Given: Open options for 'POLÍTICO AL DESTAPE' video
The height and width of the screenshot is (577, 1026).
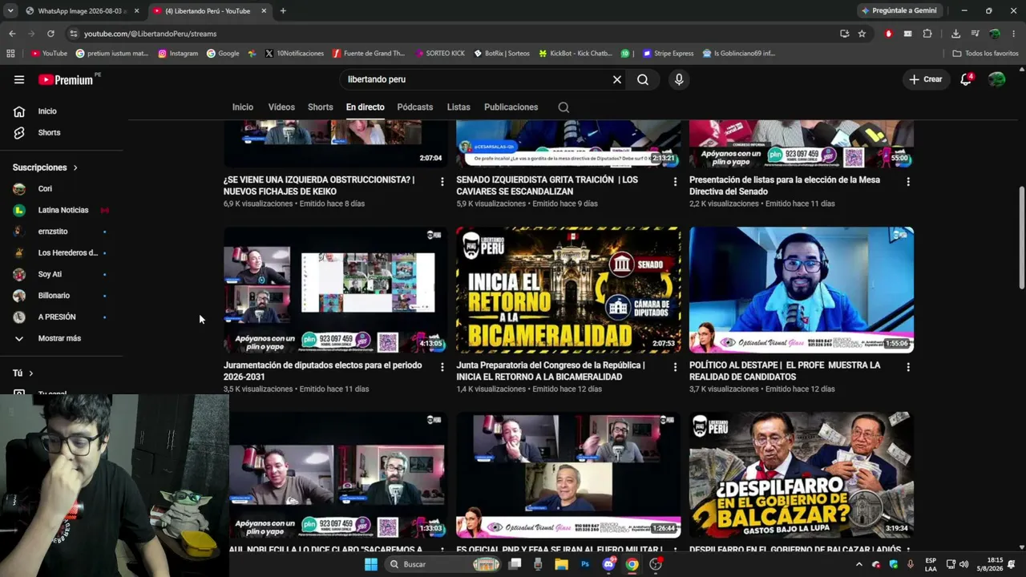Looking at the screenshot, I should [x=908, y=367].
